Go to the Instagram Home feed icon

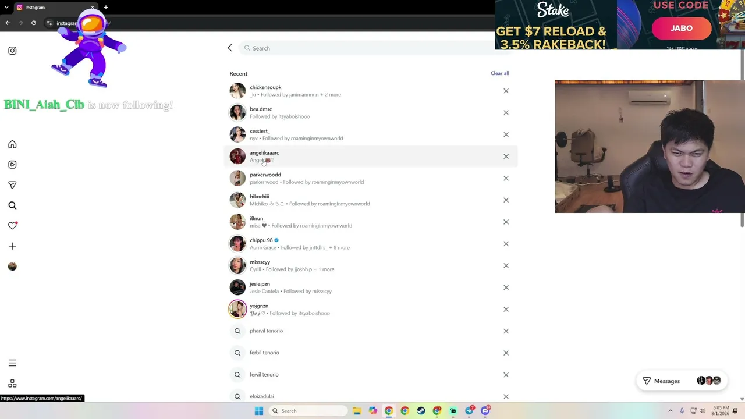12,144
